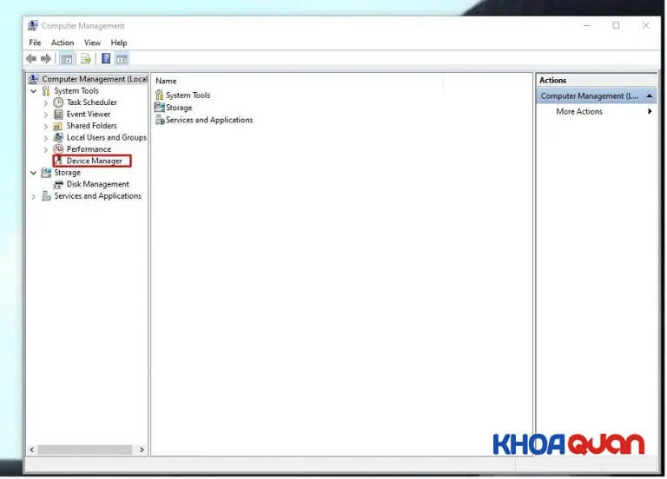Select Services and Applications text in list

(x=209, y=120)
